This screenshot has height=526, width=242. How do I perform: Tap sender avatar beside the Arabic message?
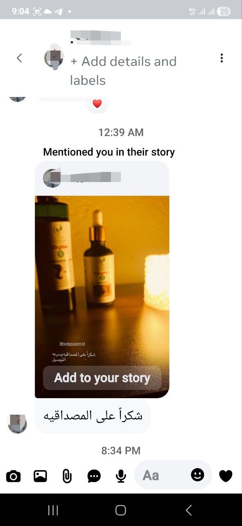(x=18, y=424)
